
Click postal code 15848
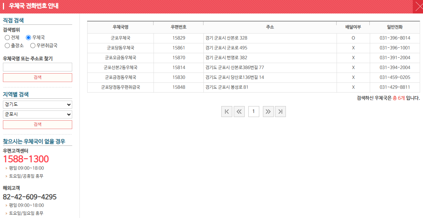179,87
